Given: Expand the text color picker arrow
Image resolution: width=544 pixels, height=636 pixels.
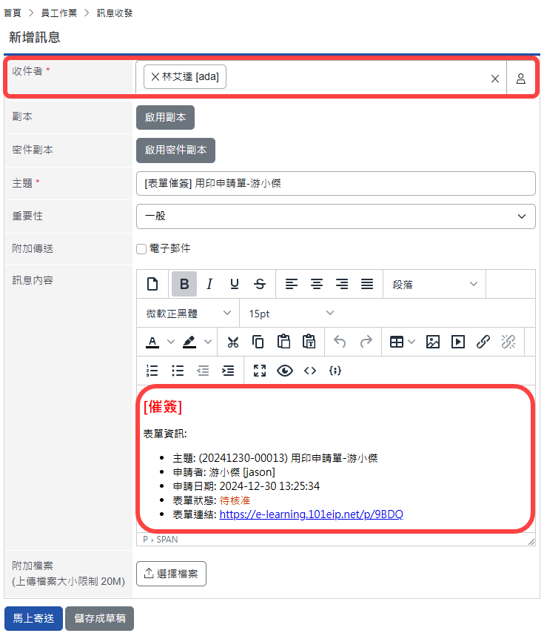Looking at the screenshot, I should [171, 342].
